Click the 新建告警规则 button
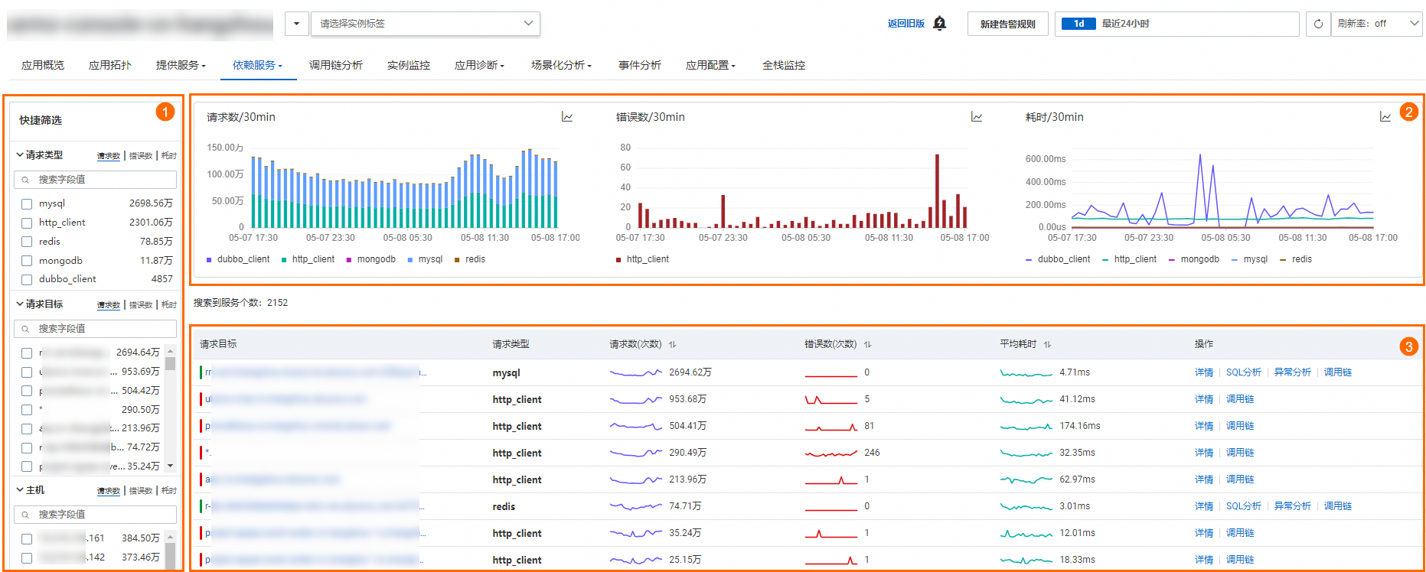Viewport: 1426px width, 572px height. click(1007, 24)
